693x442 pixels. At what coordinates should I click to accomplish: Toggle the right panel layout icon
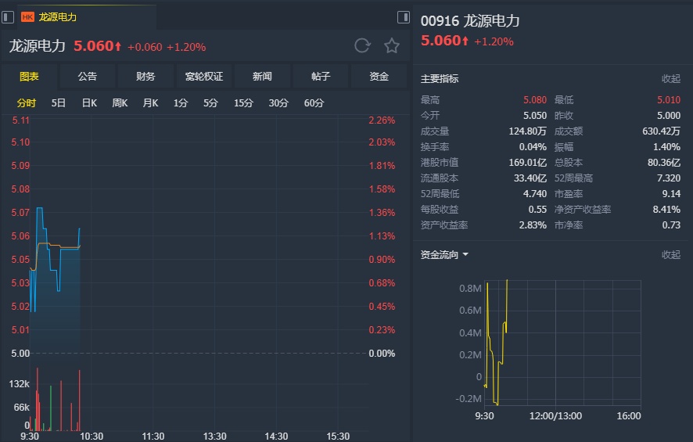(x=403, y=17)
